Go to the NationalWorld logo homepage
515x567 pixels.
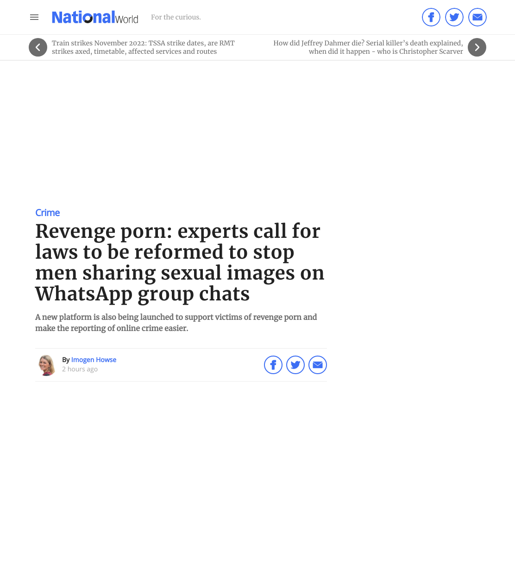95,17
